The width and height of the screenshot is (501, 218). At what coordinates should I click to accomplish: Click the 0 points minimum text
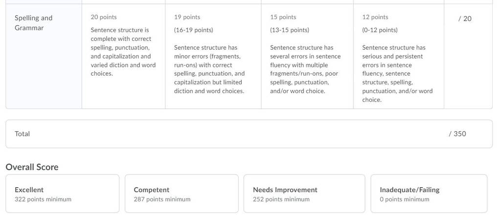pyautogui.click(x=405, y=199)
